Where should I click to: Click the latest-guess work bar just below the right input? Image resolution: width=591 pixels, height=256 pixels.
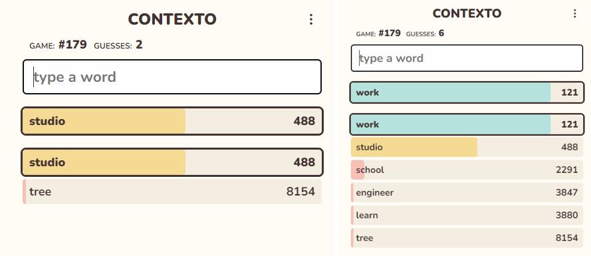[x=467, y=92]
